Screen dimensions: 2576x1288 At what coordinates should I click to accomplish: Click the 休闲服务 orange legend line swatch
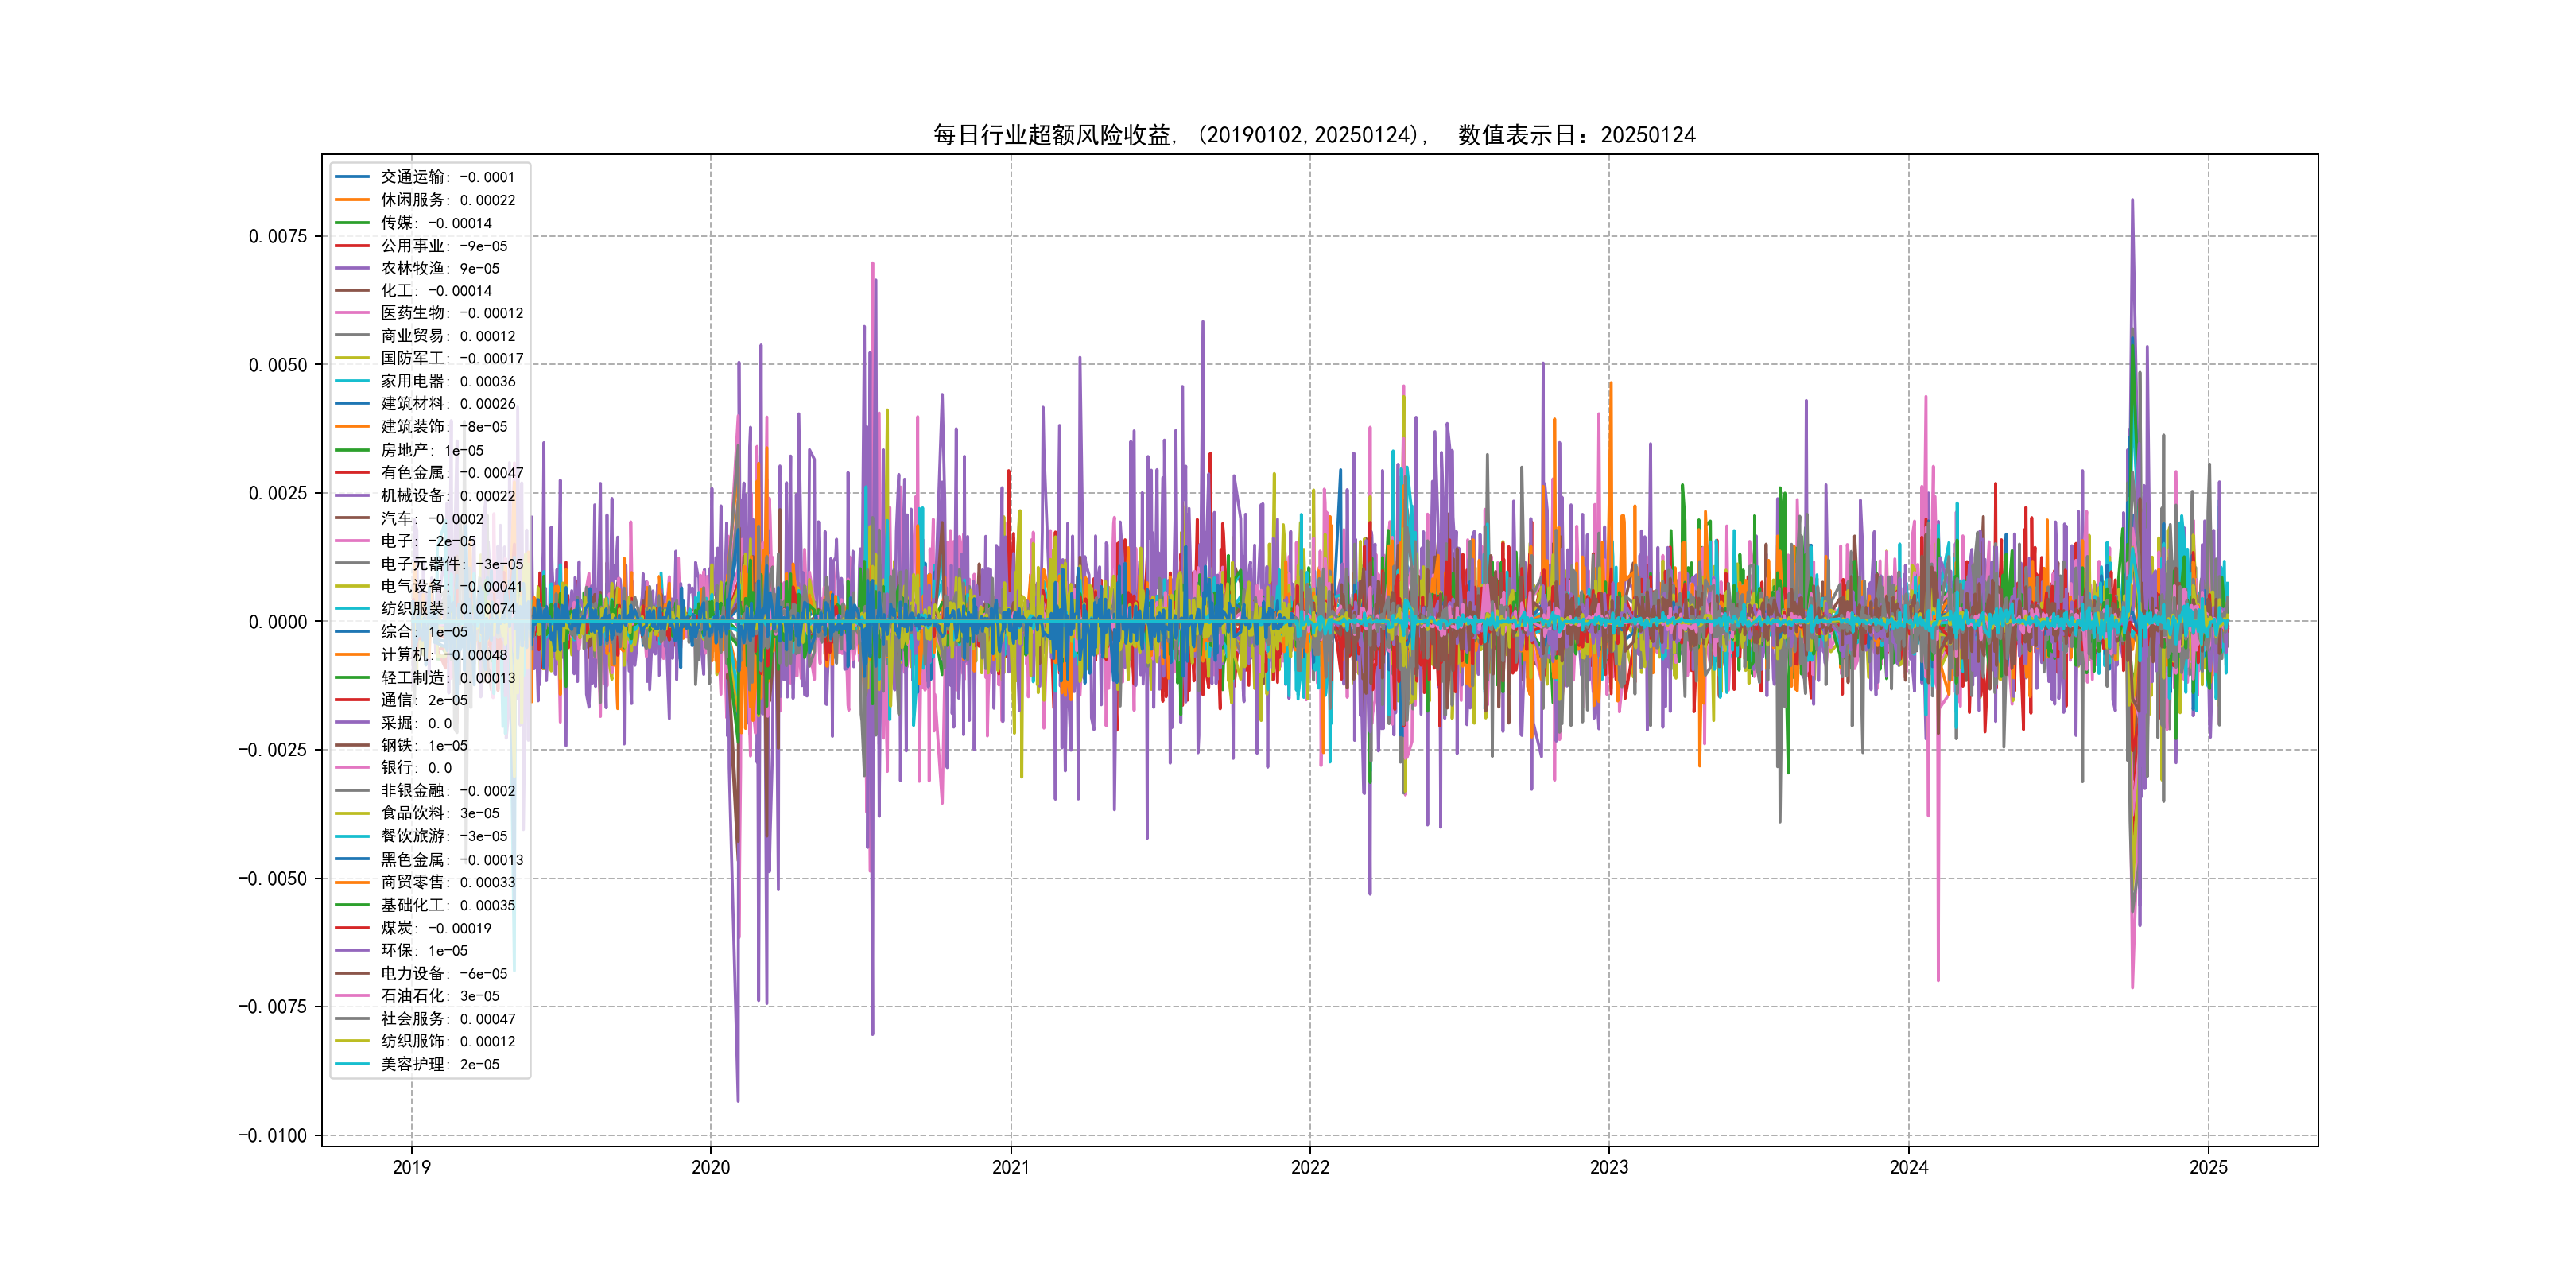point(352,200)
